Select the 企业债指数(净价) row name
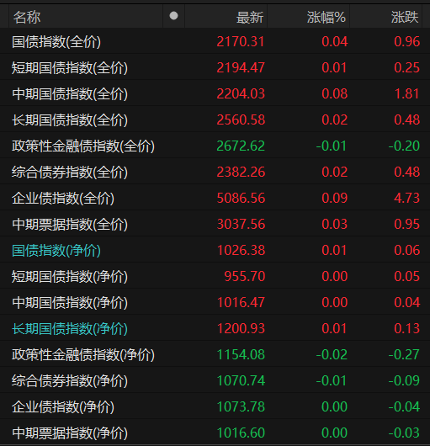This screenshot has height=446, width=430. 63,407
